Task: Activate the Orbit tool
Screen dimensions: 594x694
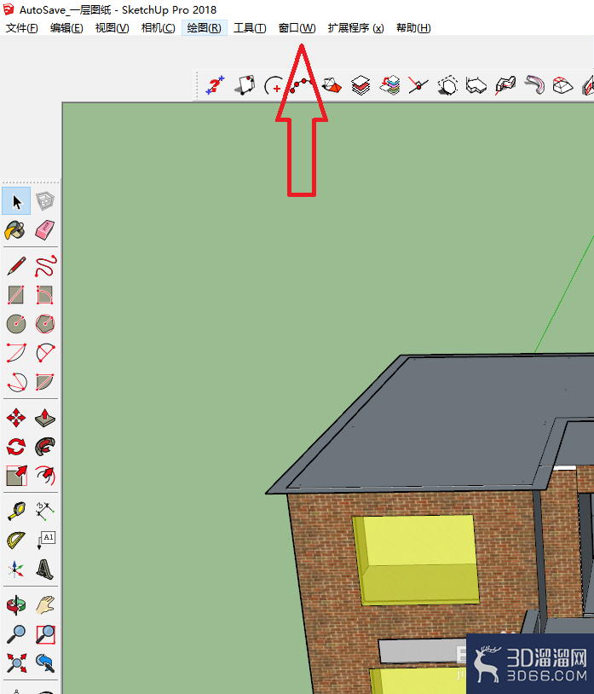Action: pyautogui.click(x=16, y=605)
